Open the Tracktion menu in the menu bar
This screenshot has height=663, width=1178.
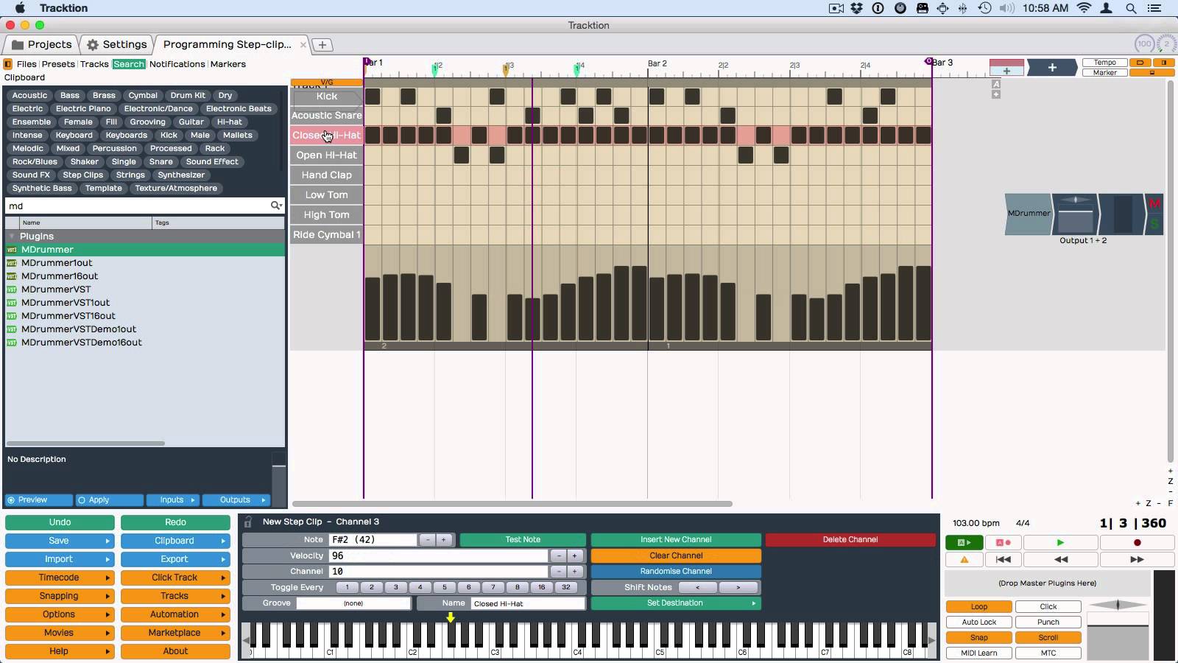pyautogui.click(x=63, y=8)
